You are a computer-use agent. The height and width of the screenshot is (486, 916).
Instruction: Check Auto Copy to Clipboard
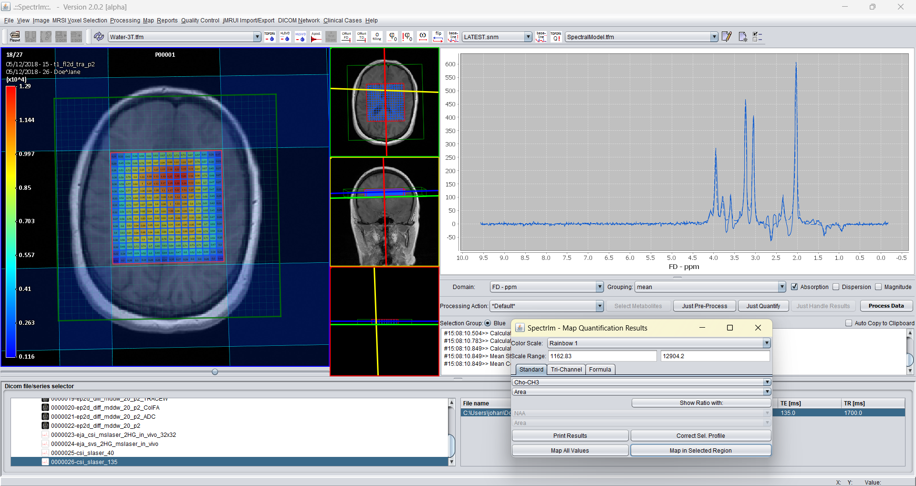849,323
